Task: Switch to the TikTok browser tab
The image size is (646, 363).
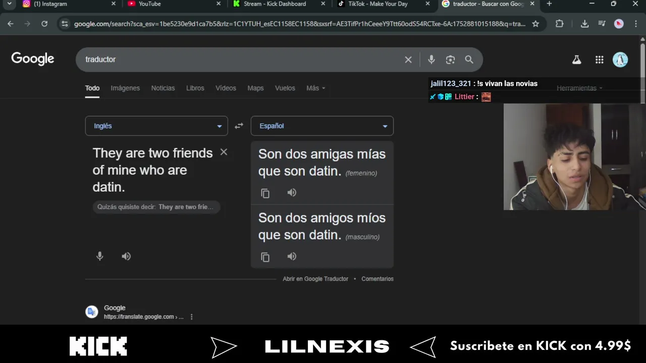Action: 384,4
